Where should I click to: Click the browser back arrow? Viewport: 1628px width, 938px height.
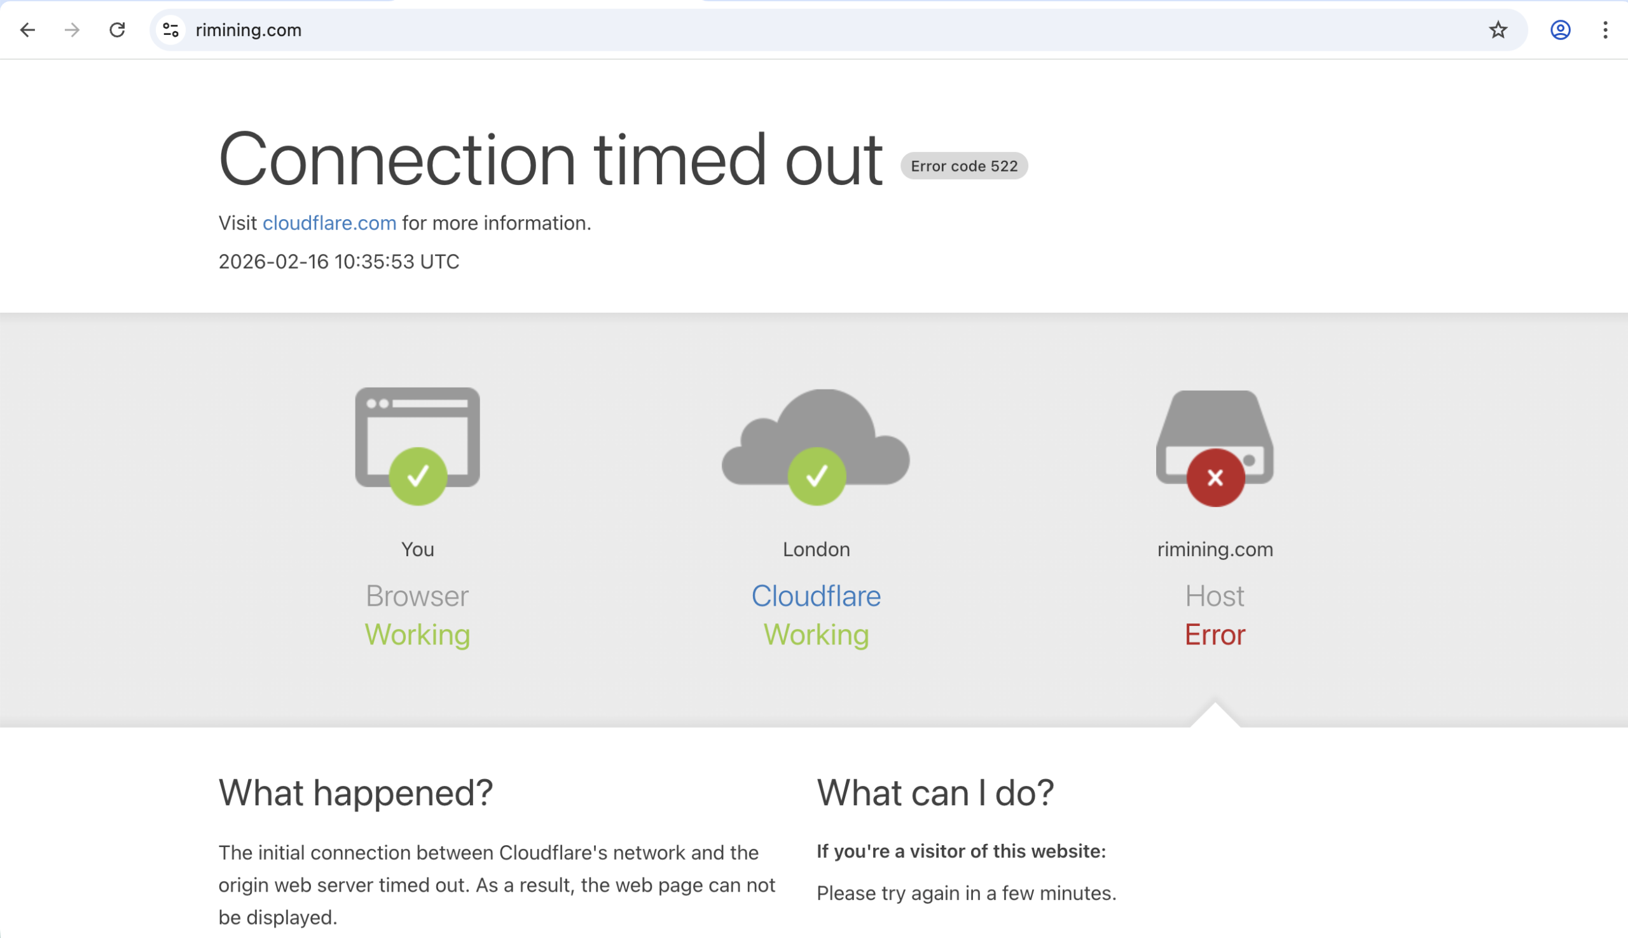(x=28, y=30)
